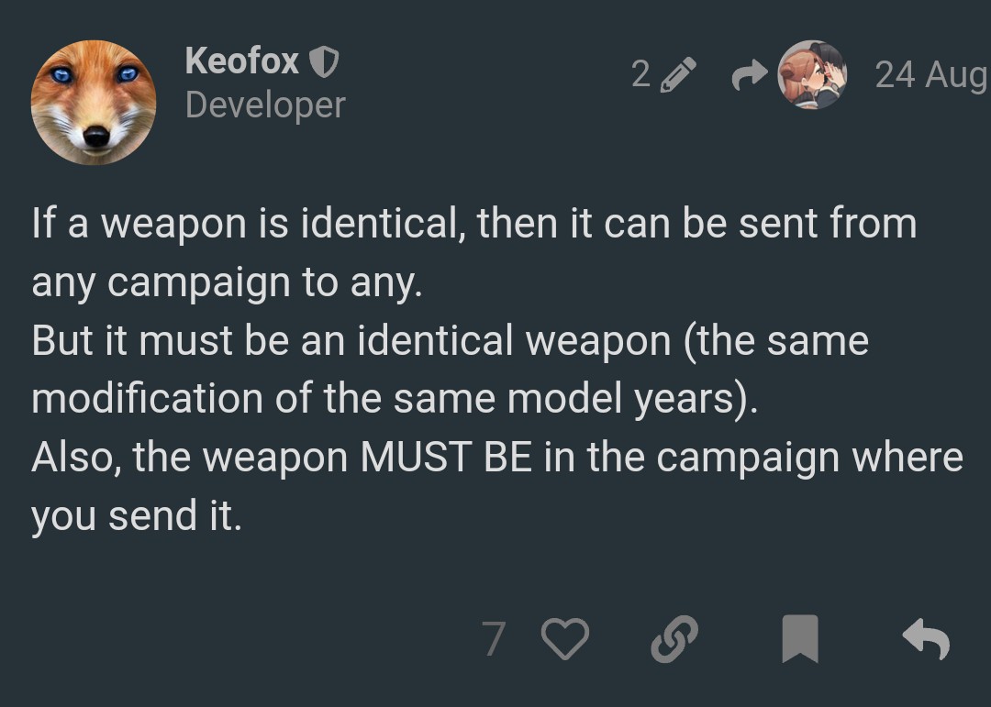Copy the post link using the chain icon
Image resolution: width=991 pixels, height=707 pixels.
pyautogui.click(x=674, y=639)
